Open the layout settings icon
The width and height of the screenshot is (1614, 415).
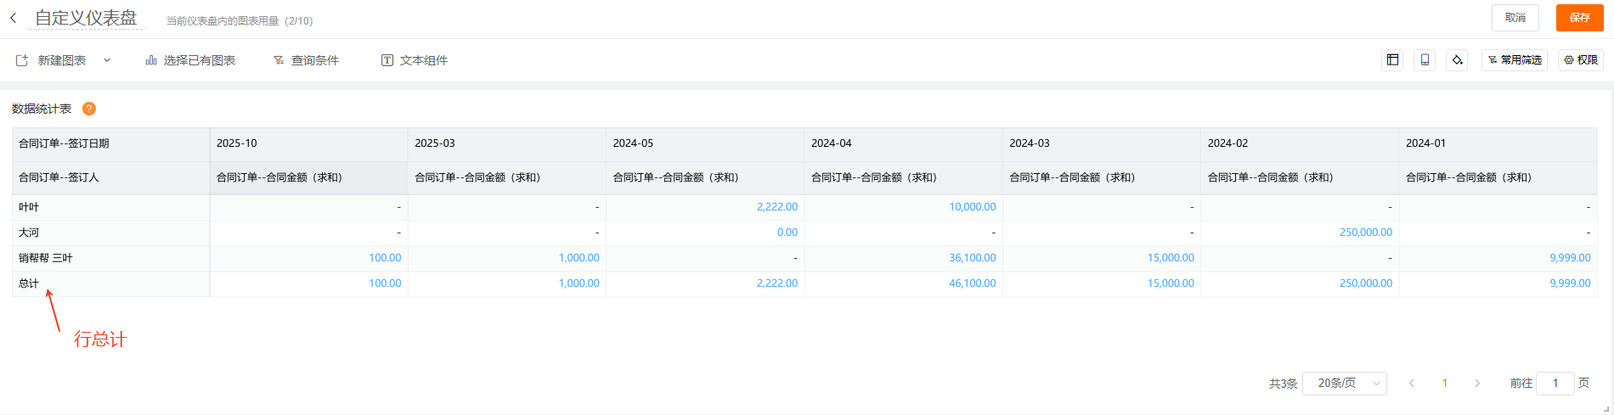[x=1392, y=60]
